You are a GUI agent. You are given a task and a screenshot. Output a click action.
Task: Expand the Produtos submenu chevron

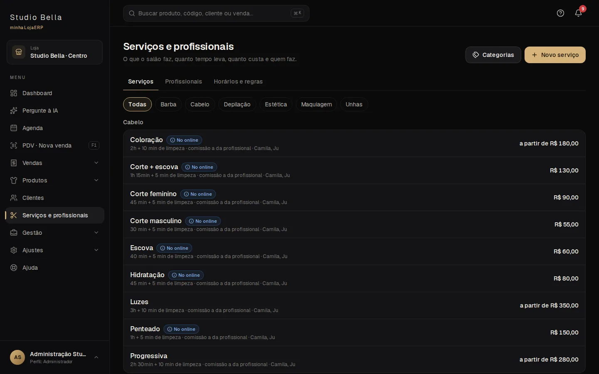click(x=97, y=180)
